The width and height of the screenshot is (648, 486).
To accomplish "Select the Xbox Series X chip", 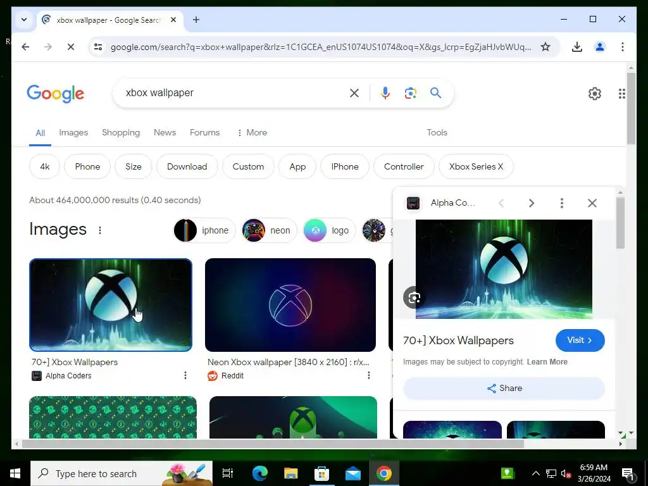I will click(x=476, y=166).
